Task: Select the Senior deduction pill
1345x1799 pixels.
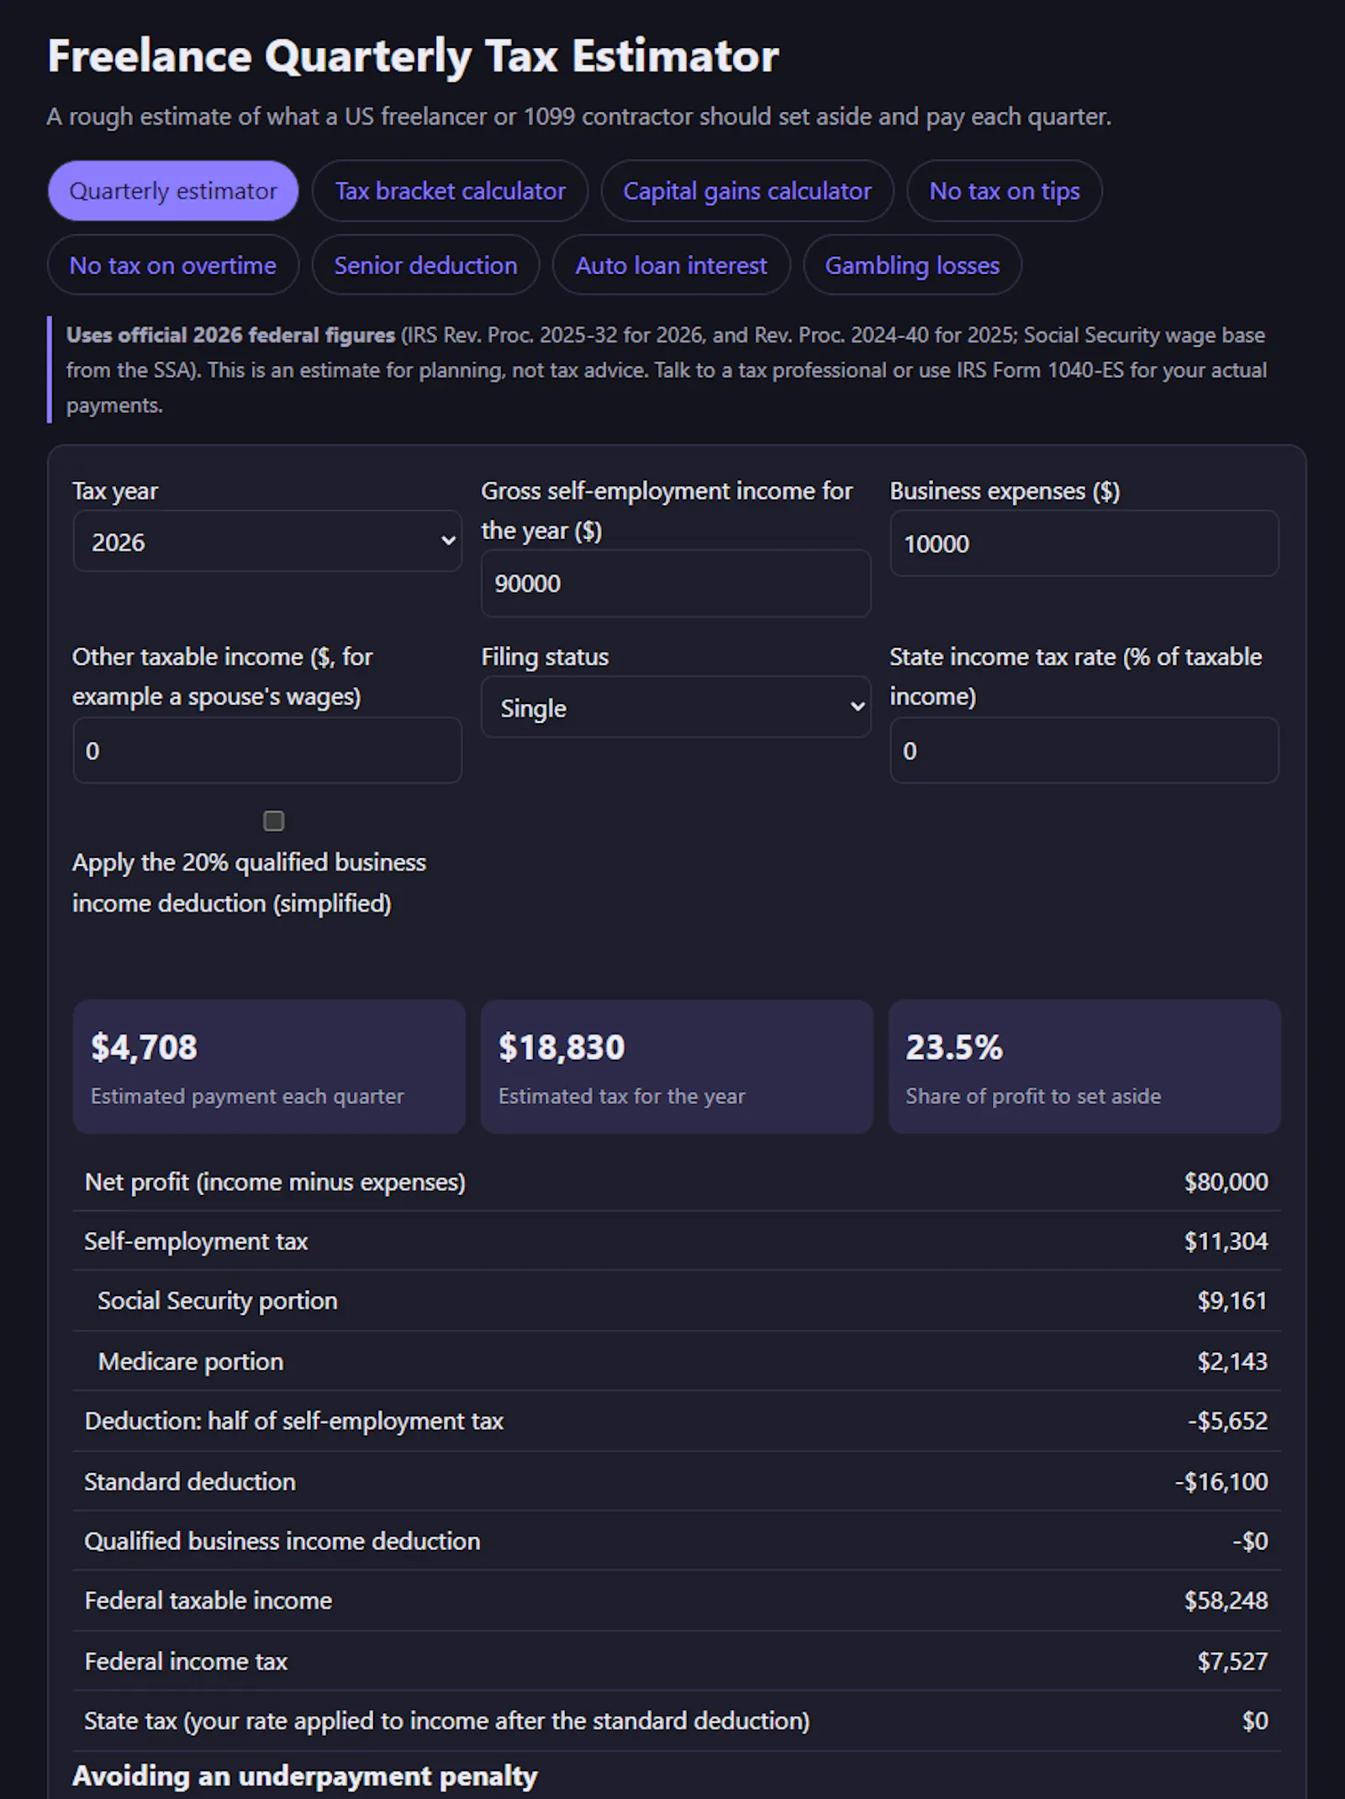Action: pos(425,265)
